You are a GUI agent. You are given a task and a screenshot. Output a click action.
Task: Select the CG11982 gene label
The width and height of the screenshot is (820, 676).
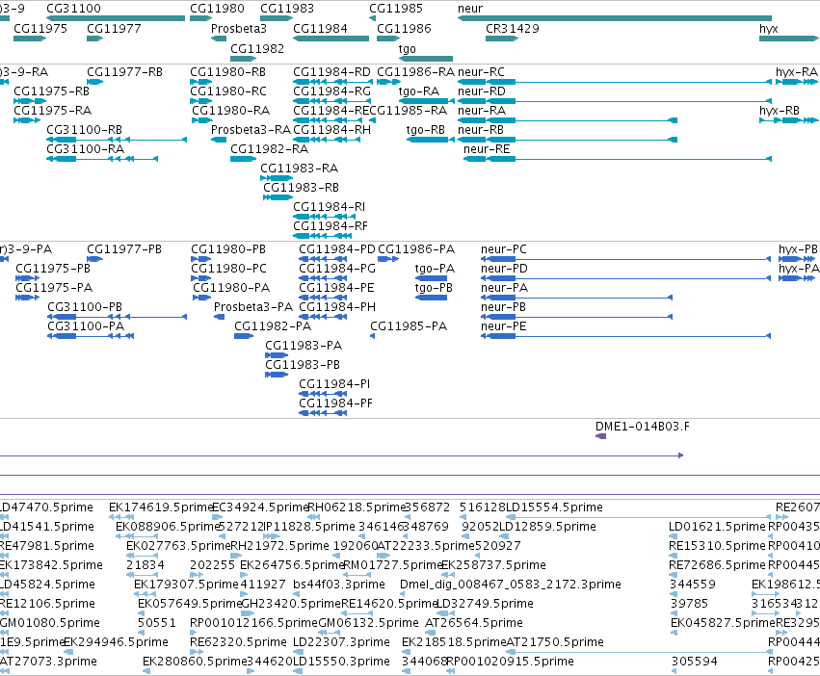pyautogui.click(x=257, y=48)
